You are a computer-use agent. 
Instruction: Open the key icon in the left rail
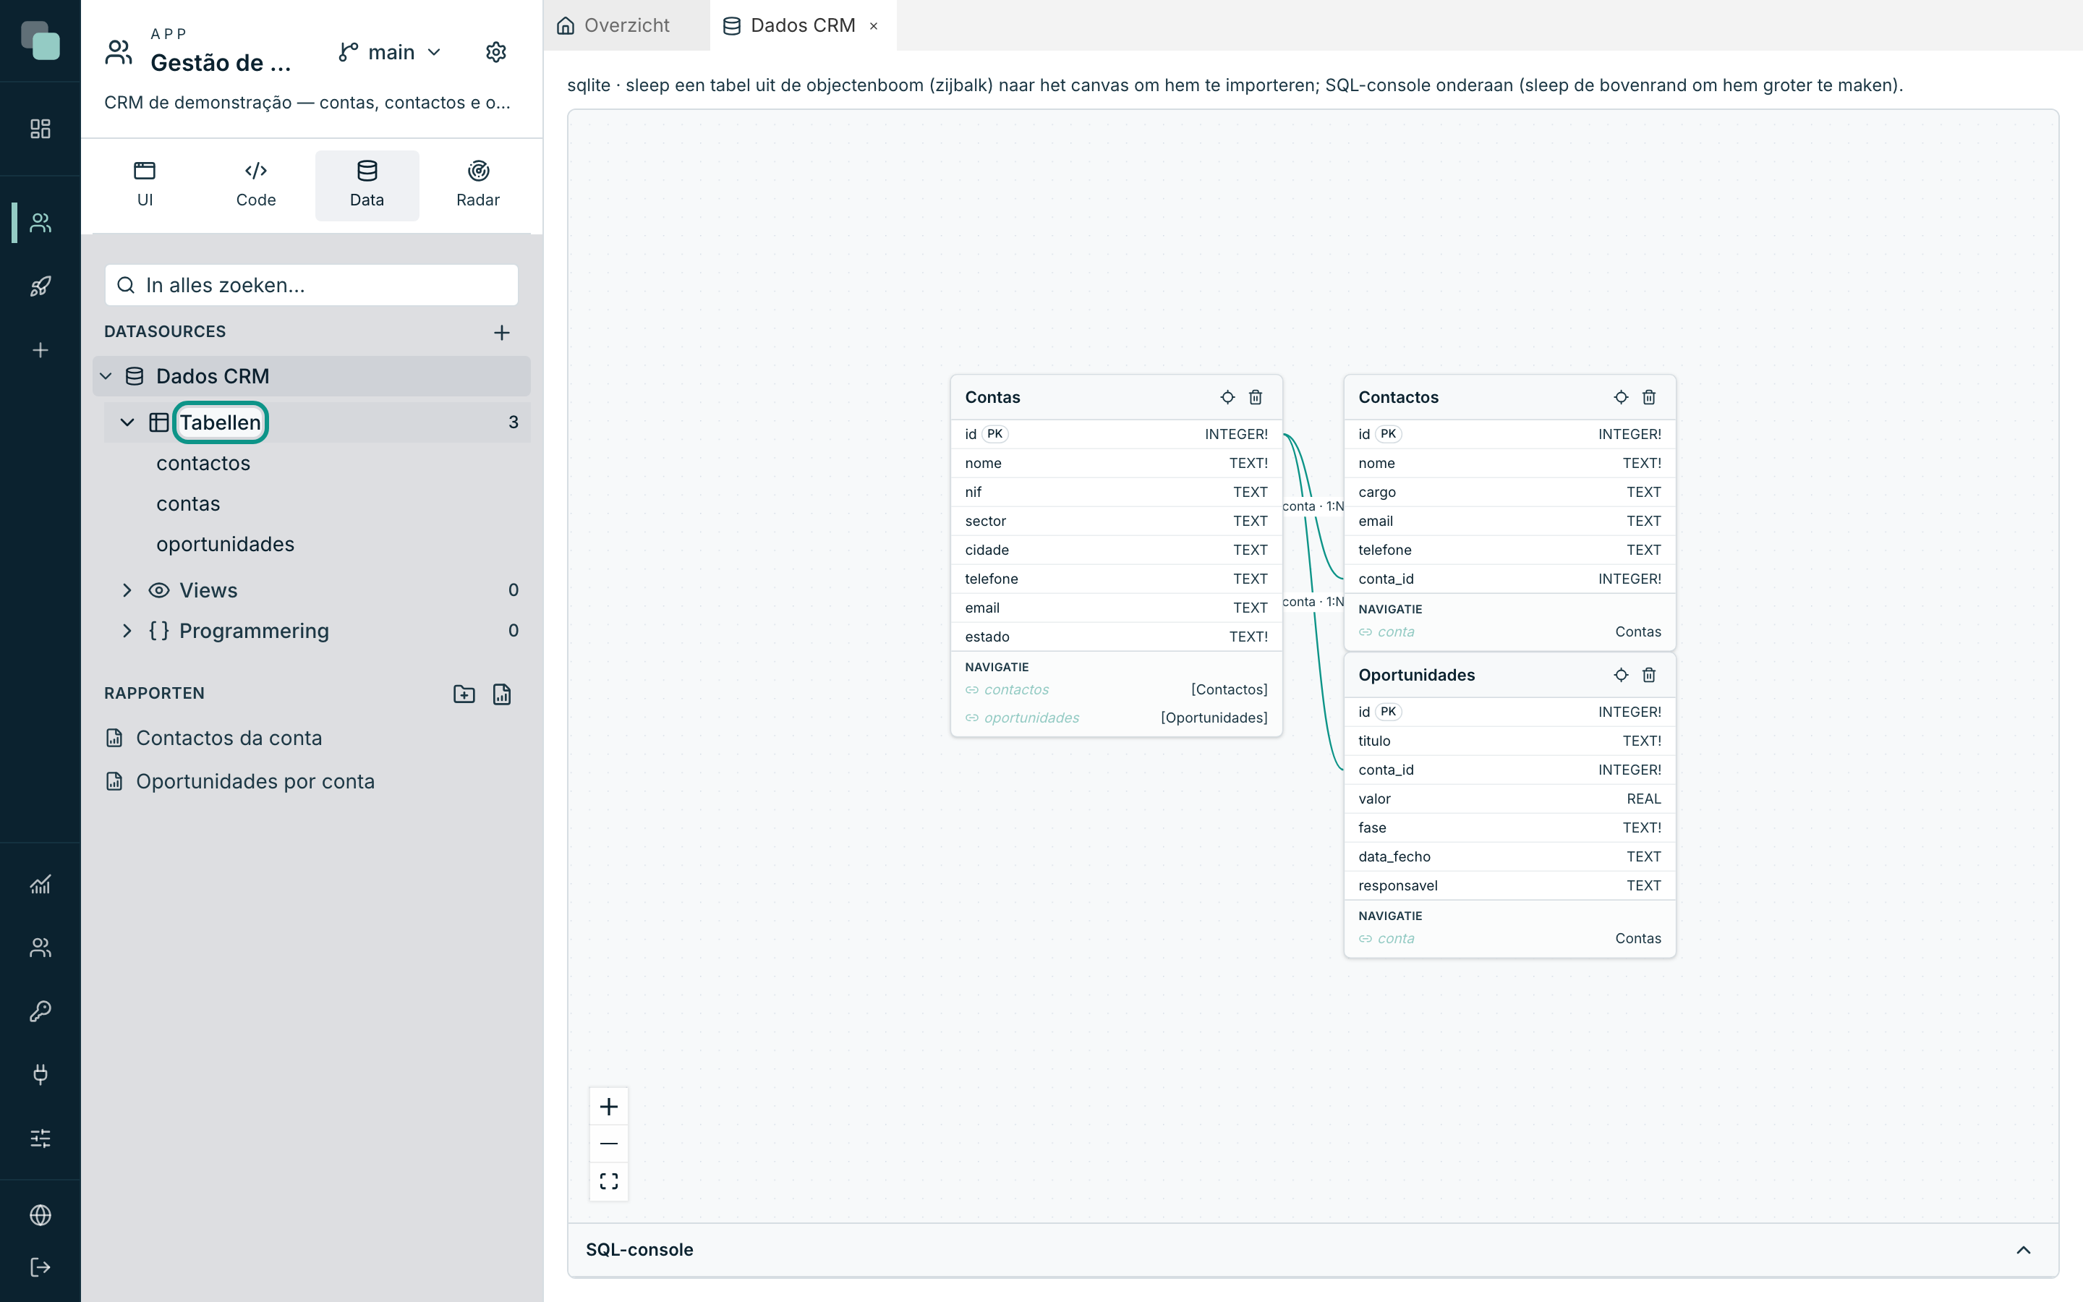(41, 1011)
